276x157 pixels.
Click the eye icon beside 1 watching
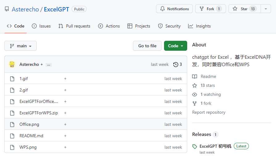195,95
